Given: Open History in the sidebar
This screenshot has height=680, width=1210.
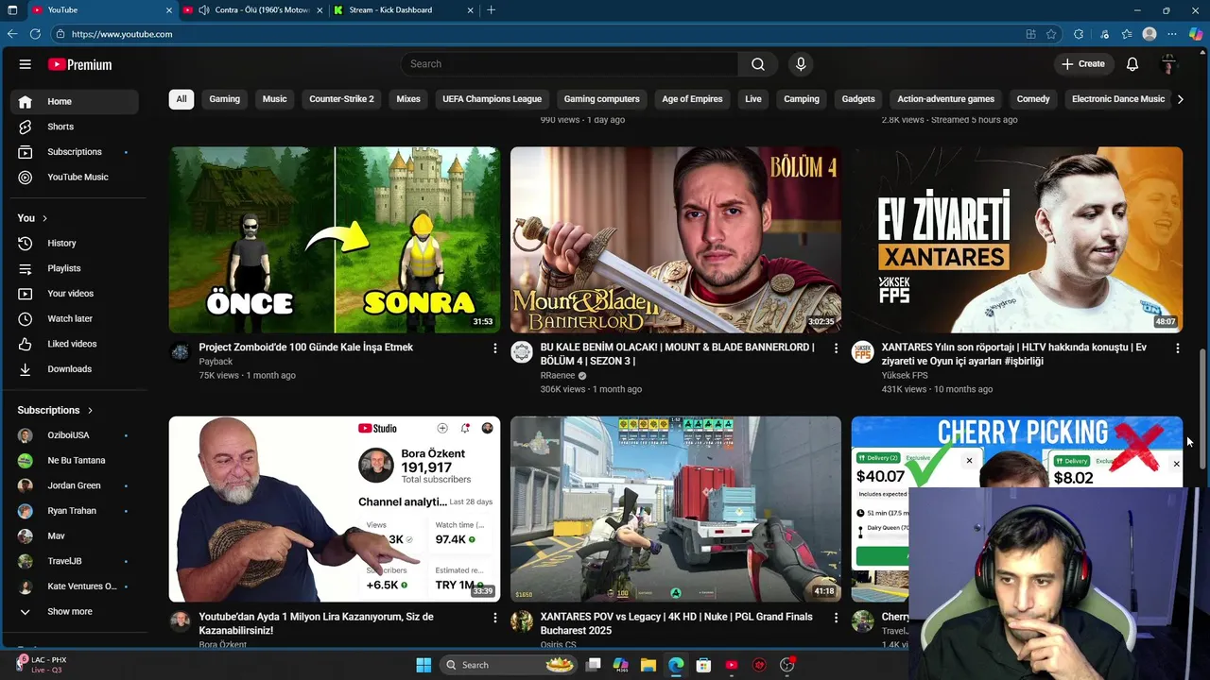Looking at the screenshot, I should [x=76, y=243].
